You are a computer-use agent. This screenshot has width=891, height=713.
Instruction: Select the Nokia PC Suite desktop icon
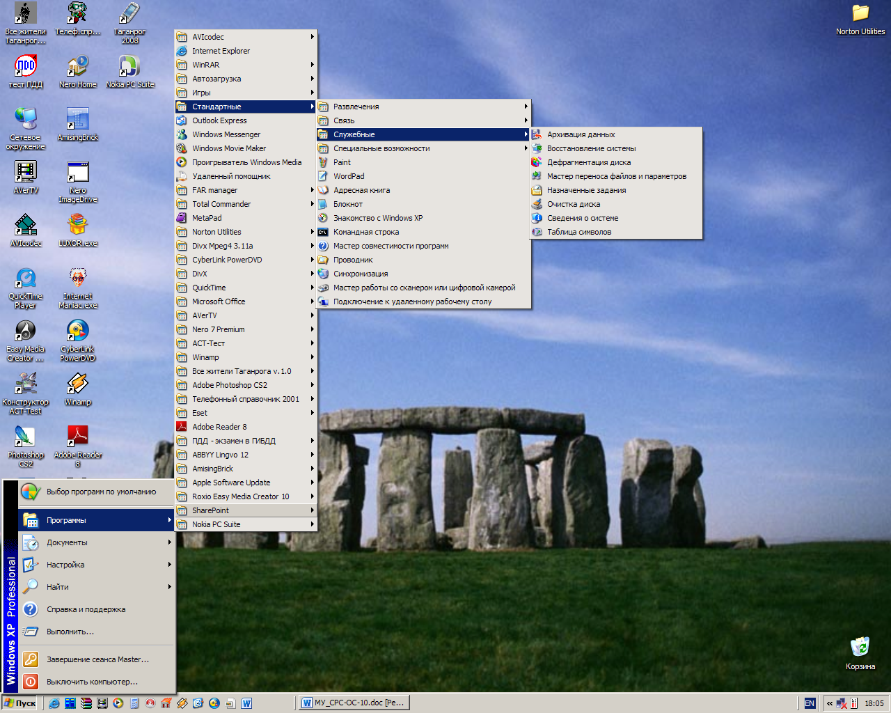(130, 72)
